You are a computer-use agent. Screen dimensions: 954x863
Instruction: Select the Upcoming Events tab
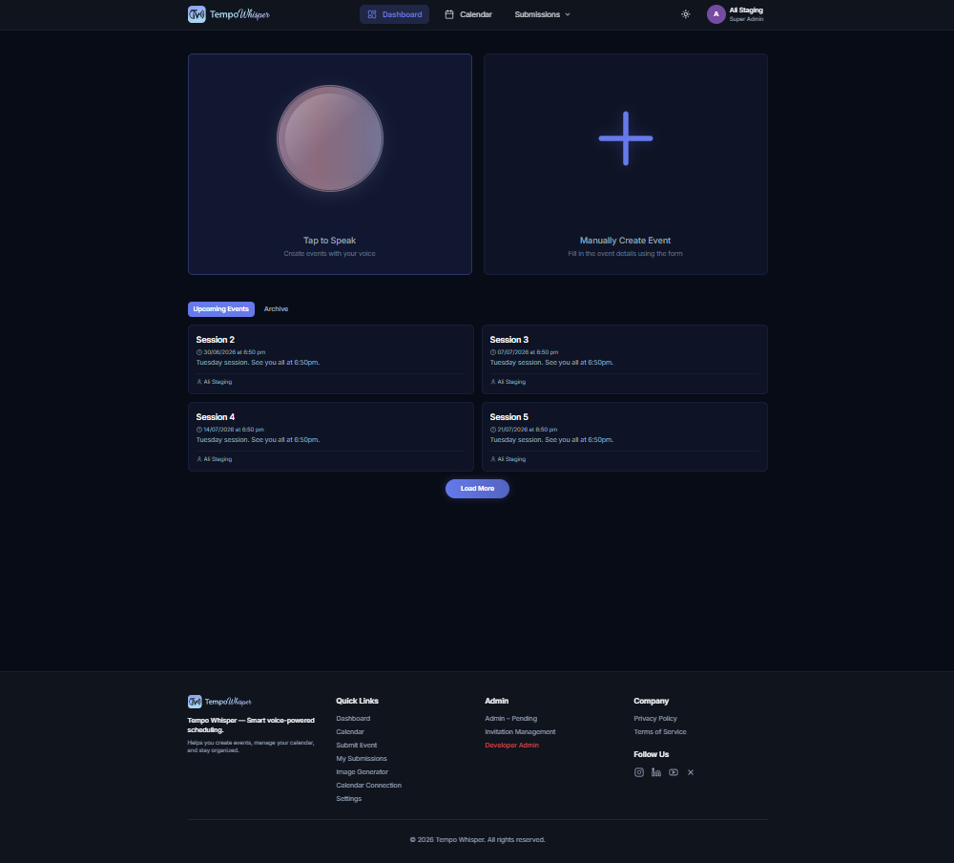point(221,308)
